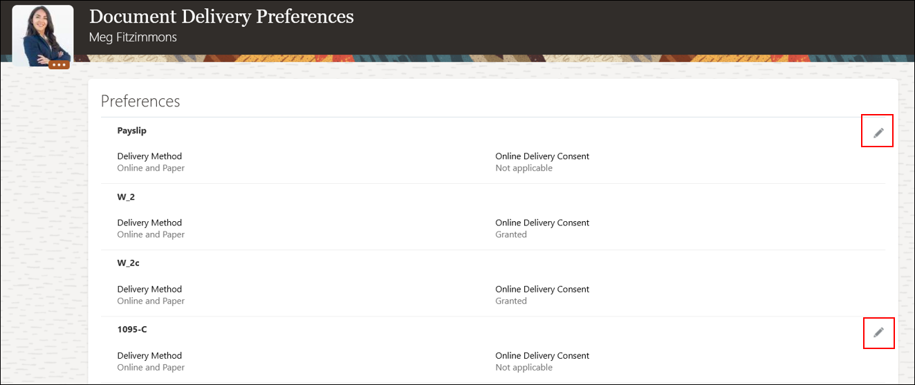This screenshot has height=385, width=915.
Task: Select the 1095-C document heading
Action: click(x=132, y=330)
